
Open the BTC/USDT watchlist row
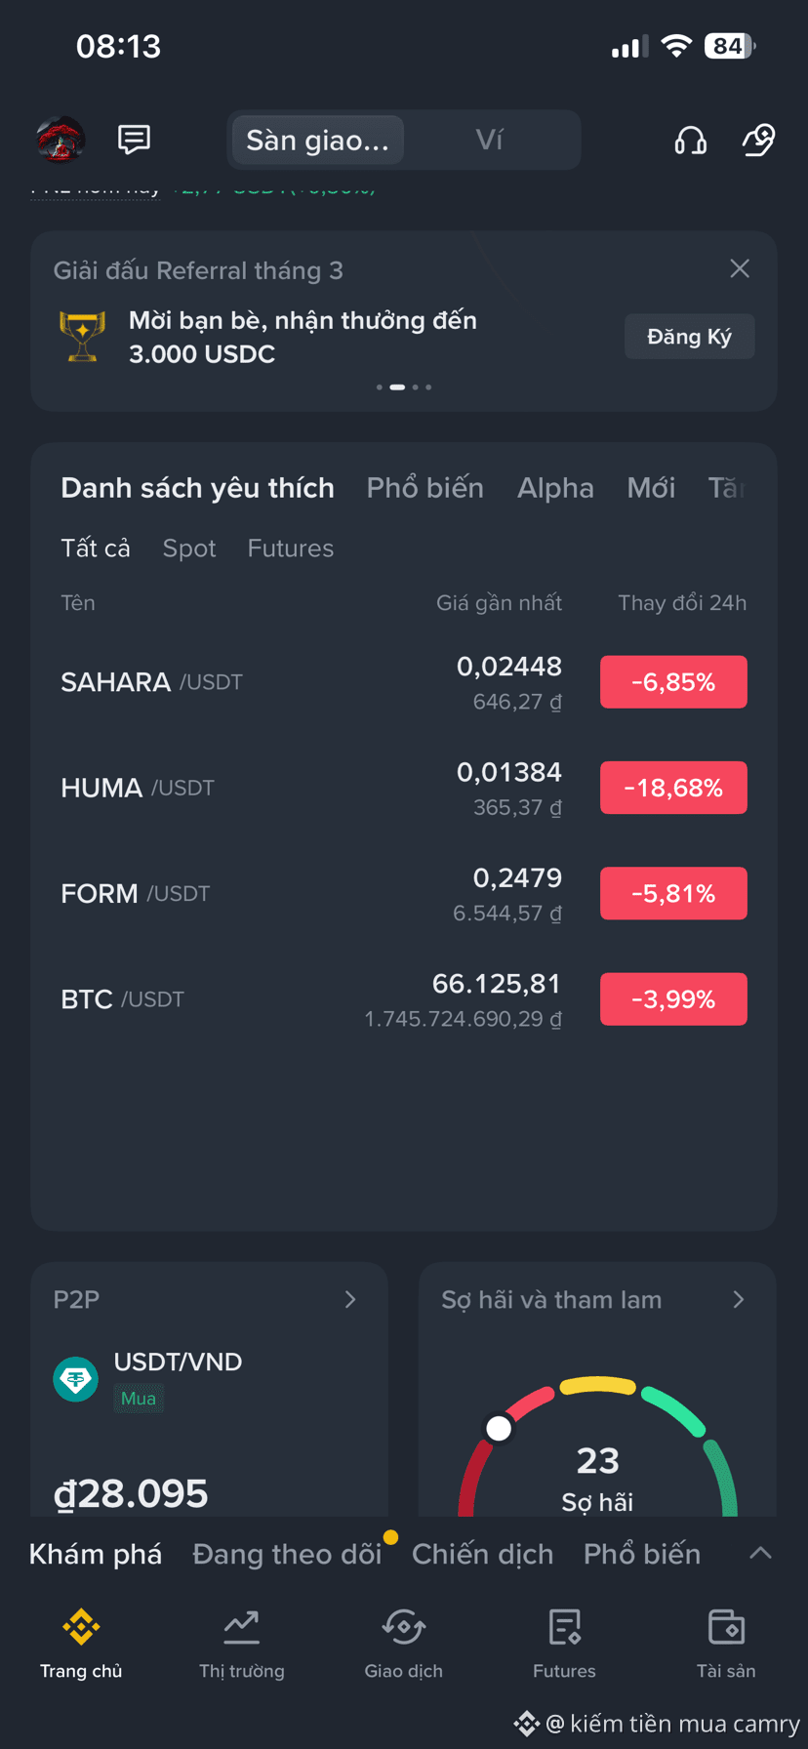pyautogui.click(x=404, y=999)
